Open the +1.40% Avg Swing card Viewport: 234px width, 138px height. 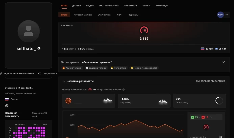[x=144, y=101]
